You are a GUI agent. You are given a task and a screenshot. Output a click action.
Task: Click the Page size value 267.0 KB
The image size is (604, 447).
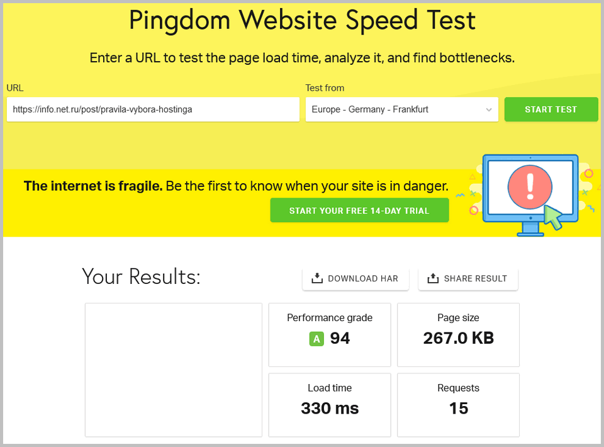[458, 338]
